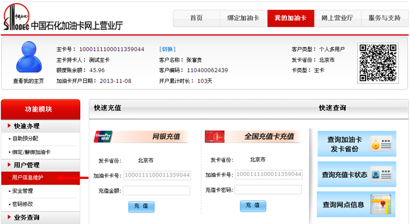Screen dimensions: 410x224
Task: Click the 快速充值 heading
Action: [107, 108]
